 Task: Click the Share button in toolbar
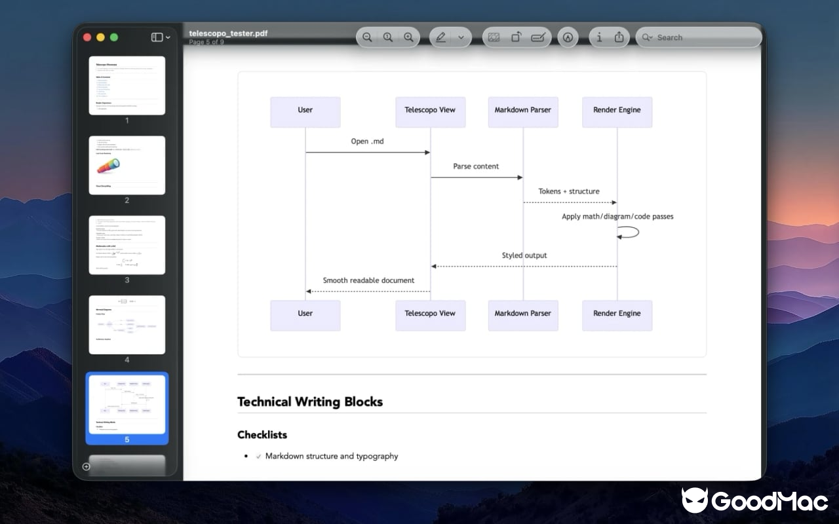click(619, 37)
